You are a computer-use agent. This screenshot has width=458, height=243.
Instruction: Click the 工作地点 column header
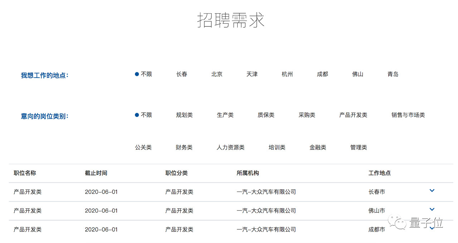pos(379,173)
